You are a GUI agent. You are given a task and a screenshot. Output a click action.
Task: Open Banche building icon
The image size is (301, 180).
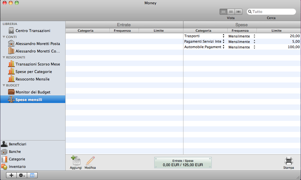pyautogui.click(x=4, y=151)
